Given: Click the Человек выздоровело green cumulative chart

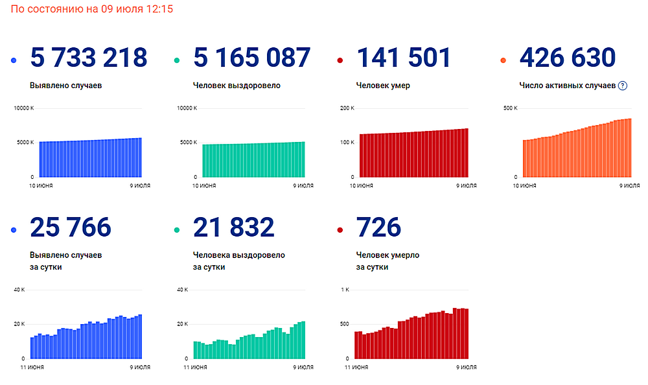Looking at the screenshot, I should tap(246, 146).
